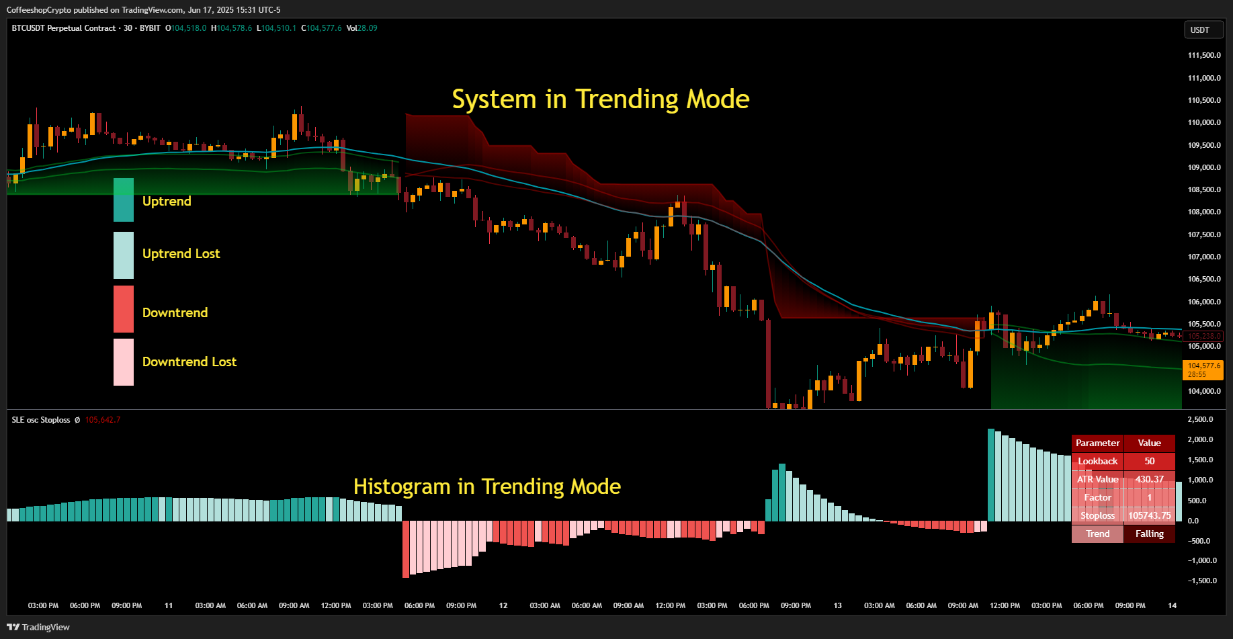The image size is (1233, 639).
Task: Click the pink Downtrend Lost swatch
Action: 124,362
